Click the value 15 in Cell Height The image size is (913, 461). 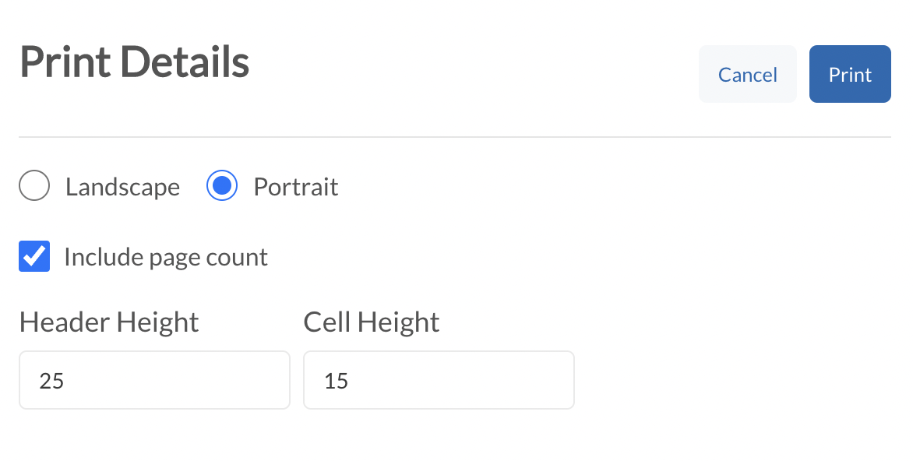click(336, 381)
